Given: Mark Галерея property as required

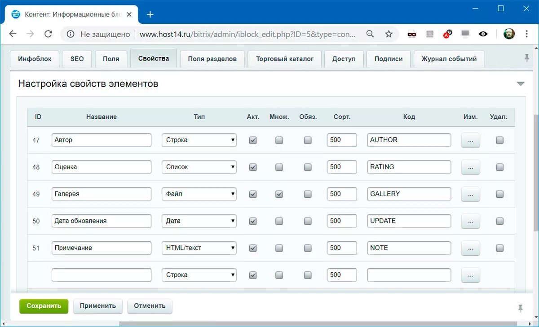Looking at the screenshot, I should click(x=308, y=194).
